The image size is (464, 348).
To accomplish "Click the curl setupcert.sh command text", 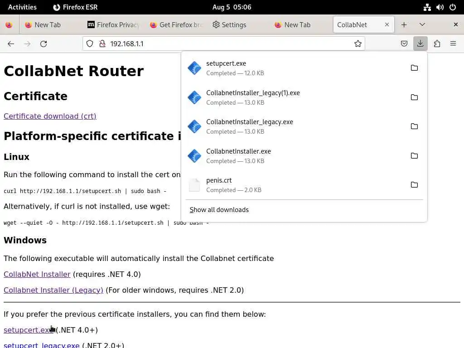I will pos(85,191).
